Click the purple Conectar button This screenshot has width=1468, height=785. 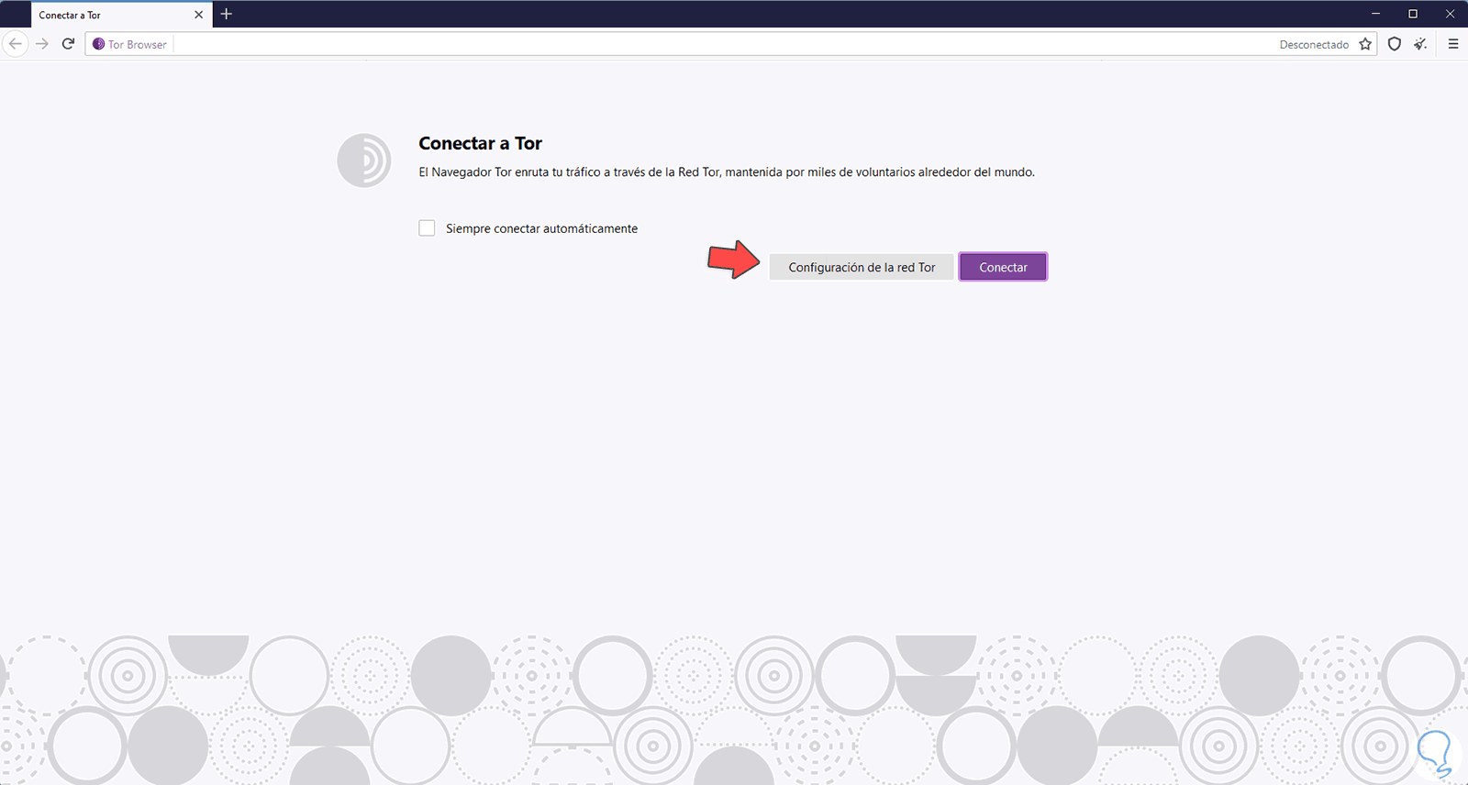tap(1003, 267)
